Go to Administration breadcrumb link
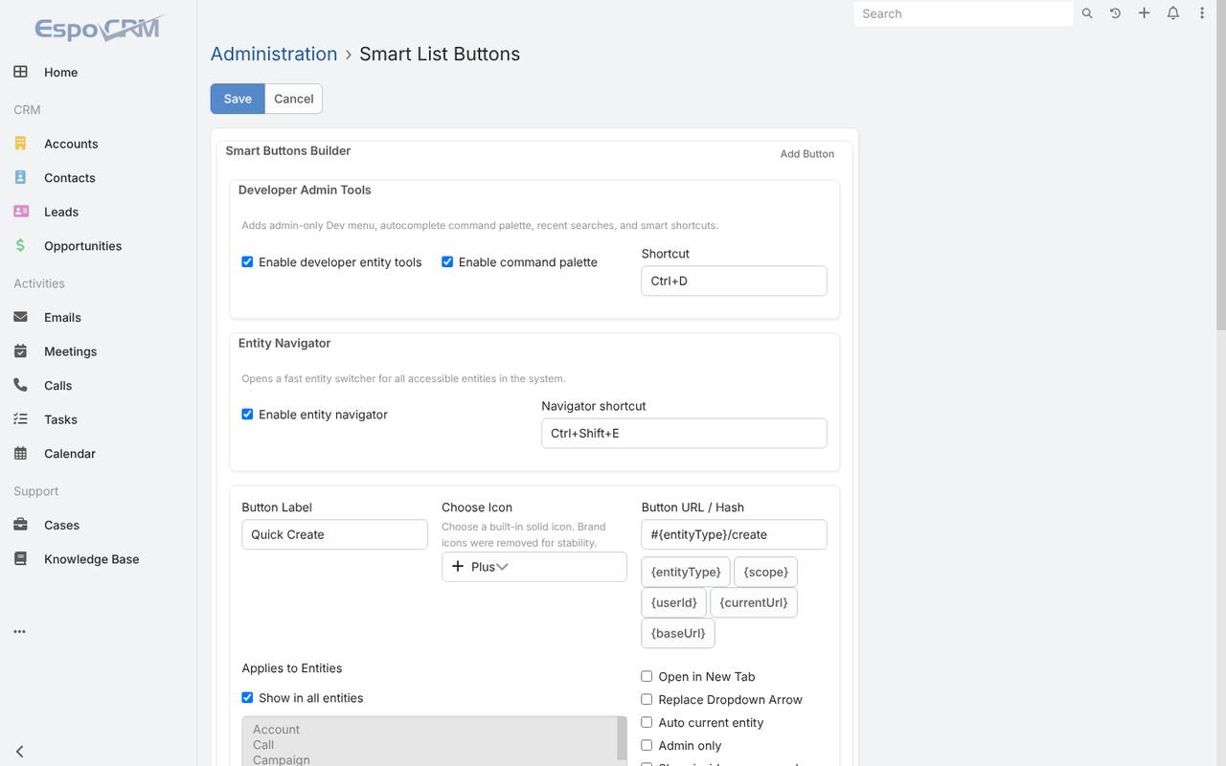Viewport: 1226px width, 766px height. click(x=274, y=54)
